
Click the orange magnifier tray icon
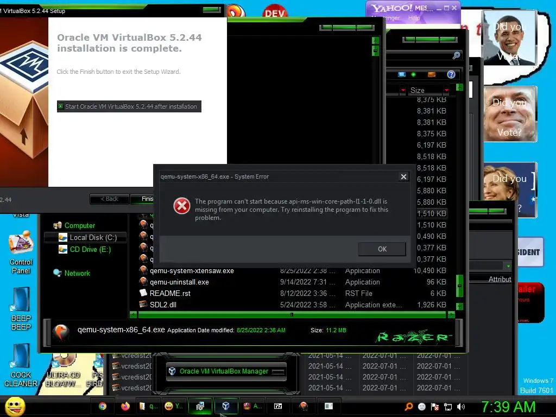coord(409,407)
